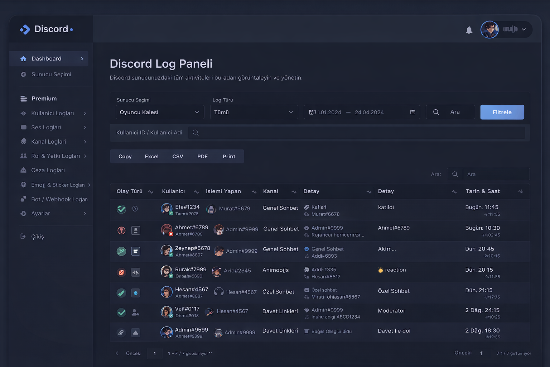Click the Emoji & Sticker icon
The width and height of the screenshot is (550, 367).
(x=24, y=185)
